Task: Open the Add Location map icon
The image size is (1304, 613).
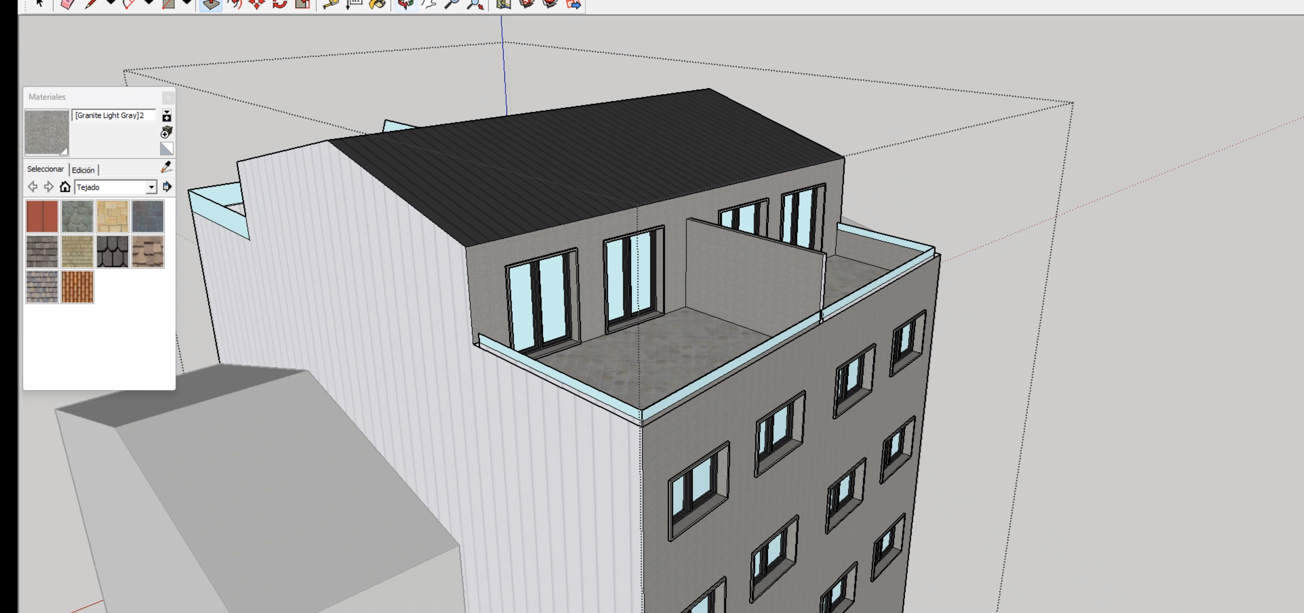Action: pos(503,4)
